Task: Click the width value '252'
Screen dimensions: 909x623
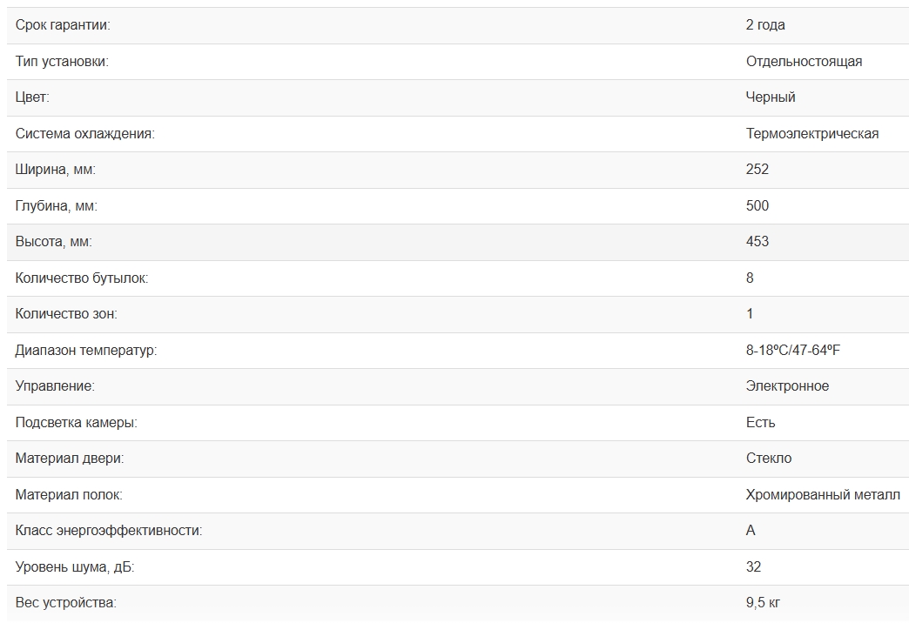Action: coord(757,170)
